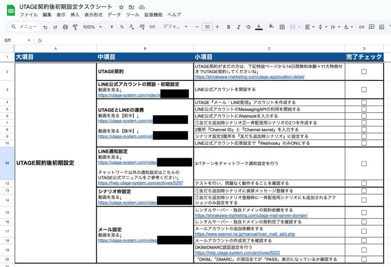
Task: Open the text wrapping dropdown
Action: coord(335,27)
